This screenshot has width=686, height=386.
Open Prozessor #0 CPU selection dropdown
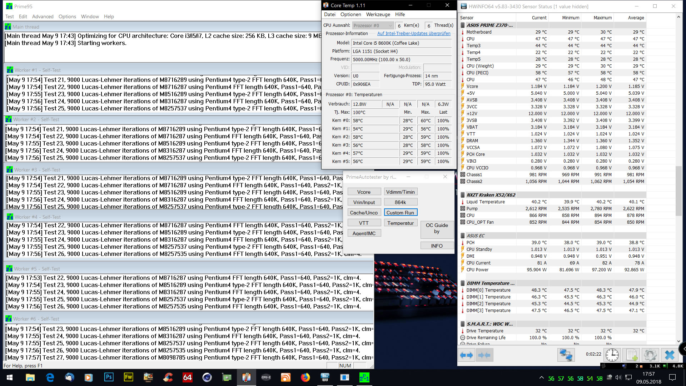[x=373, y=25]
